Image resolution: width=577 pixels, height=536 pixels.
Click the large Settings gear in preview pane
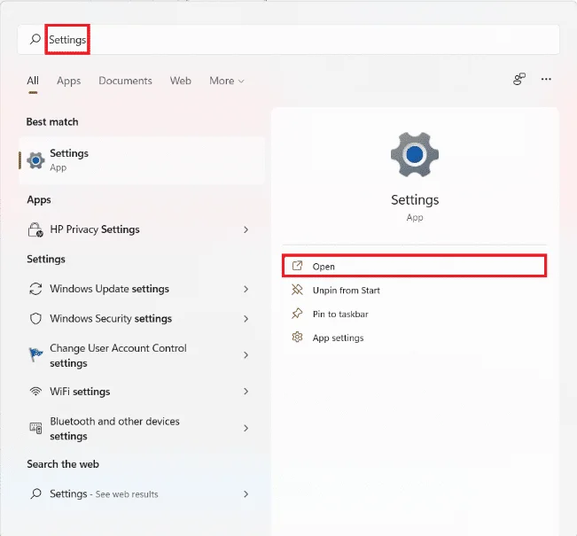(x=415, y=154)
